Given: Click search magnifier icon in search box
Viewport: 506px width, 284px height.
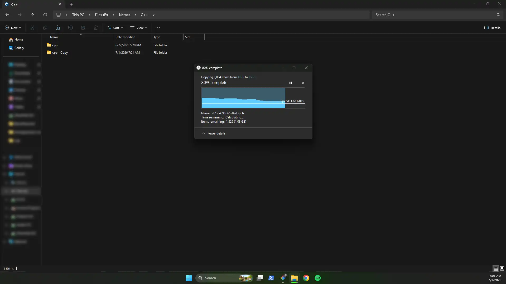Looking at the screenshot, I should 498,15.
